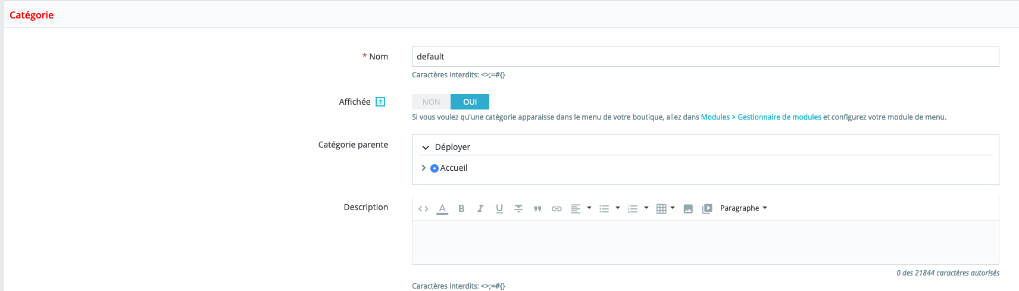The image size is (1019, 291).
Task: Apply italic formatting in description editor
Action: [480, 209]
